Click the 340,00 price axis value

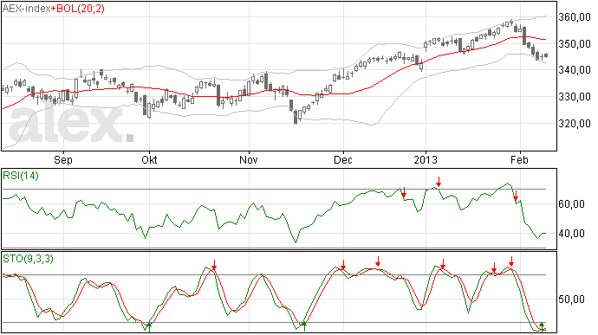(x=575, y=70)
